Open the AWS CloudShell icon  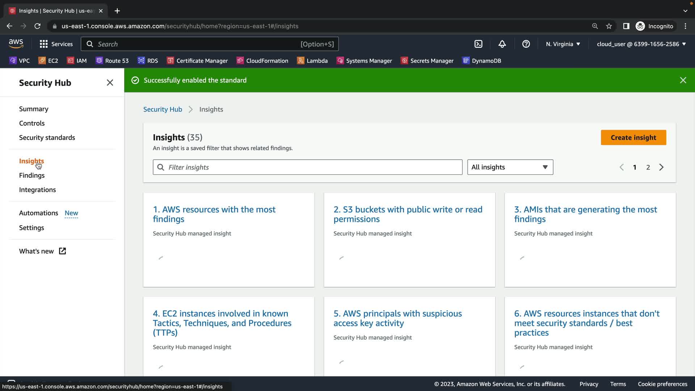click(478, 44)
